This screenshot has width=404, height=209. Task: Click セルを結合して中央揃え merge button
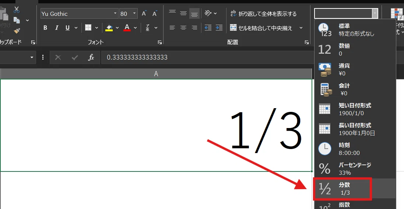(261, 28)
